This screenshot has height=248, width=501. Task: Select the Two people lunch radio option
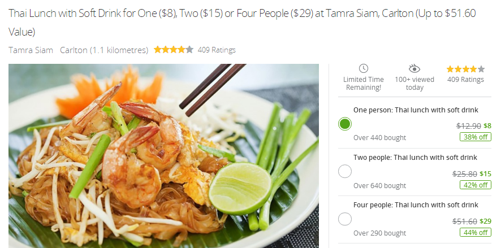[x=345, y=171]
